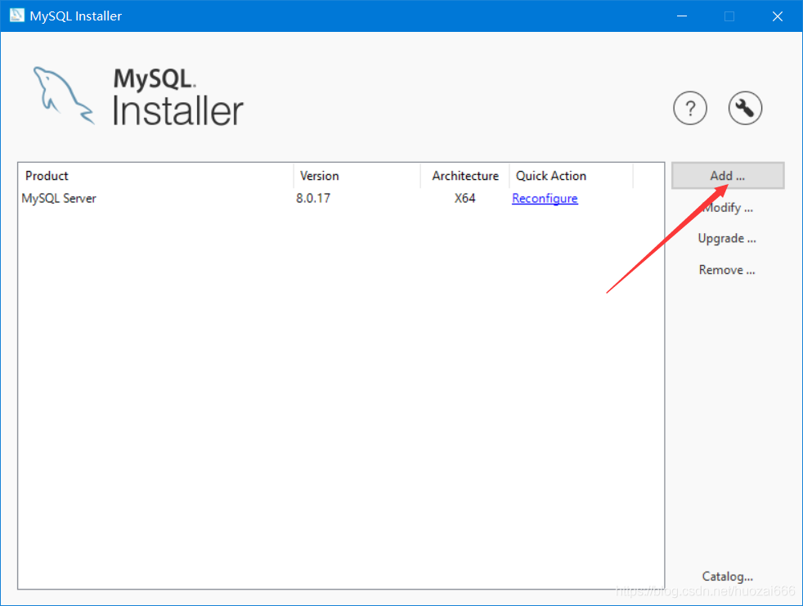This screenshot has height=606, width=803.
Task: Open the wrench settings icon
Action: tap(745, 108)
